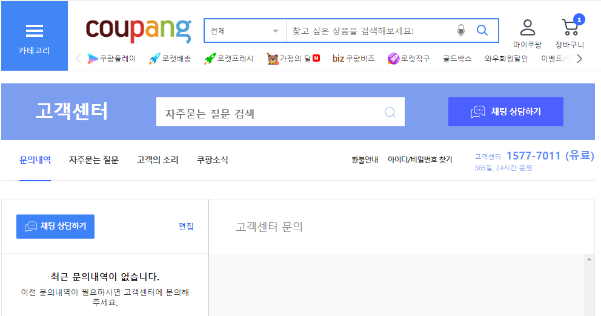This screenshot has width=601, height=316.
Task: Click the 로켓배송 blue rocket icon
Action: pos(154,59)
